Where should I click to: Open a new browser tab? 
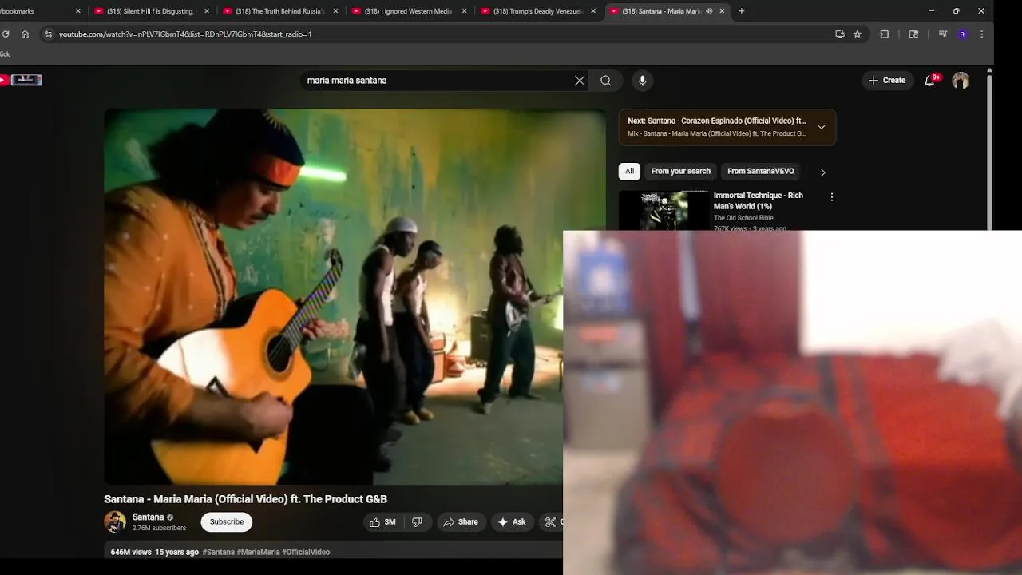pos(742,11)
